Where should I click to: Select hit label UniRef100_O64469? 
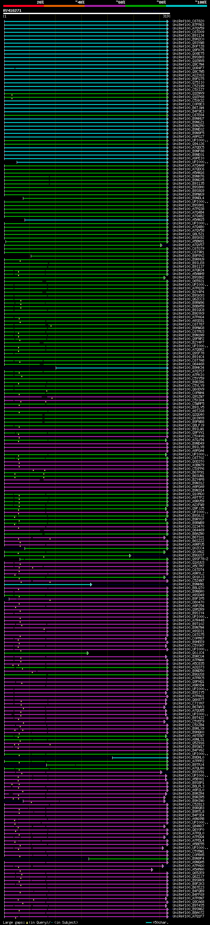tap(188, 530)
